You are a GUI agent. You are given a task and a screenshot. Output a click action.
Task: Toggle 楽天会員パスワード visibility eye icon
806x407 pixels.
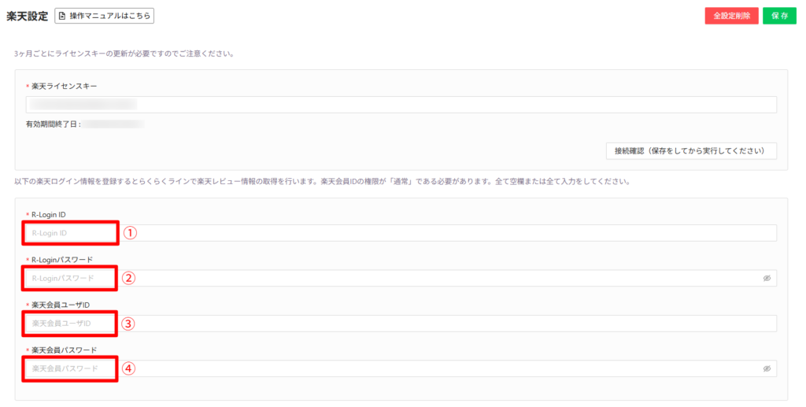(x=767, y=368)
